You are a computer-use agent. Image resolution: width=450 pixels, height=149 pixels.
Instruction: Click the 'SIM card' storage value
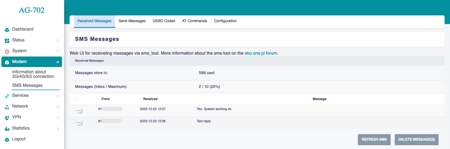[207, 73]
